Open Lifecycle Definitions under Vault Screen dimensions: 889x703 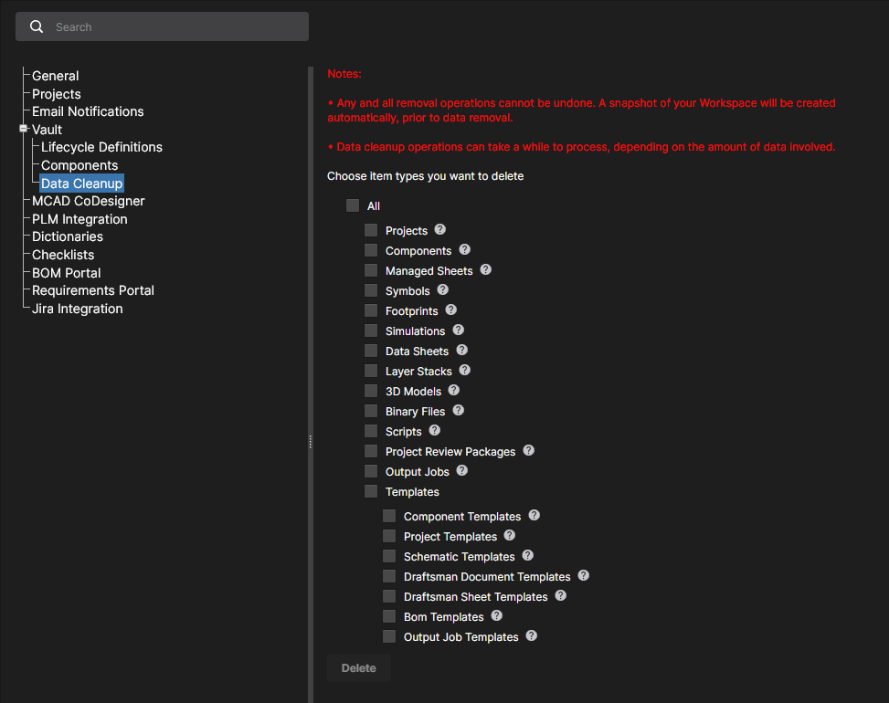[x=101, y=147]
